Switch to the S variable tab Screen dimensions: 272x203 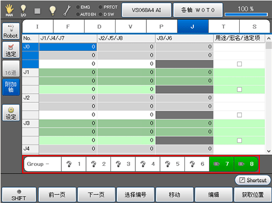tap(255, 26)
